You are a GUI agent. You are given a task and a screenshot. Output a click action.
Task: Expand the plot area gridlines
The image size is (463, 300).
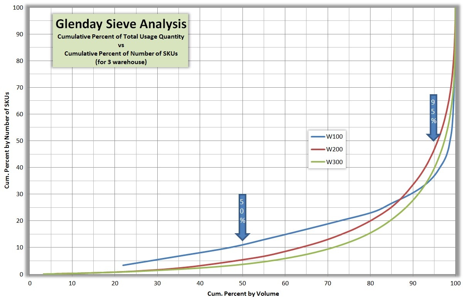[231, 154]
